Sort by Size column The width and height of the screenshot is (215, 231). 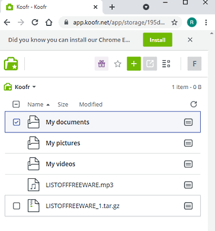tap(63, 105)
